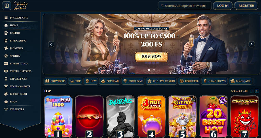Open the Sugar Rush 1000 game thumbnail
The height and width of the screenshot is (138, 261).
(58, 117)
